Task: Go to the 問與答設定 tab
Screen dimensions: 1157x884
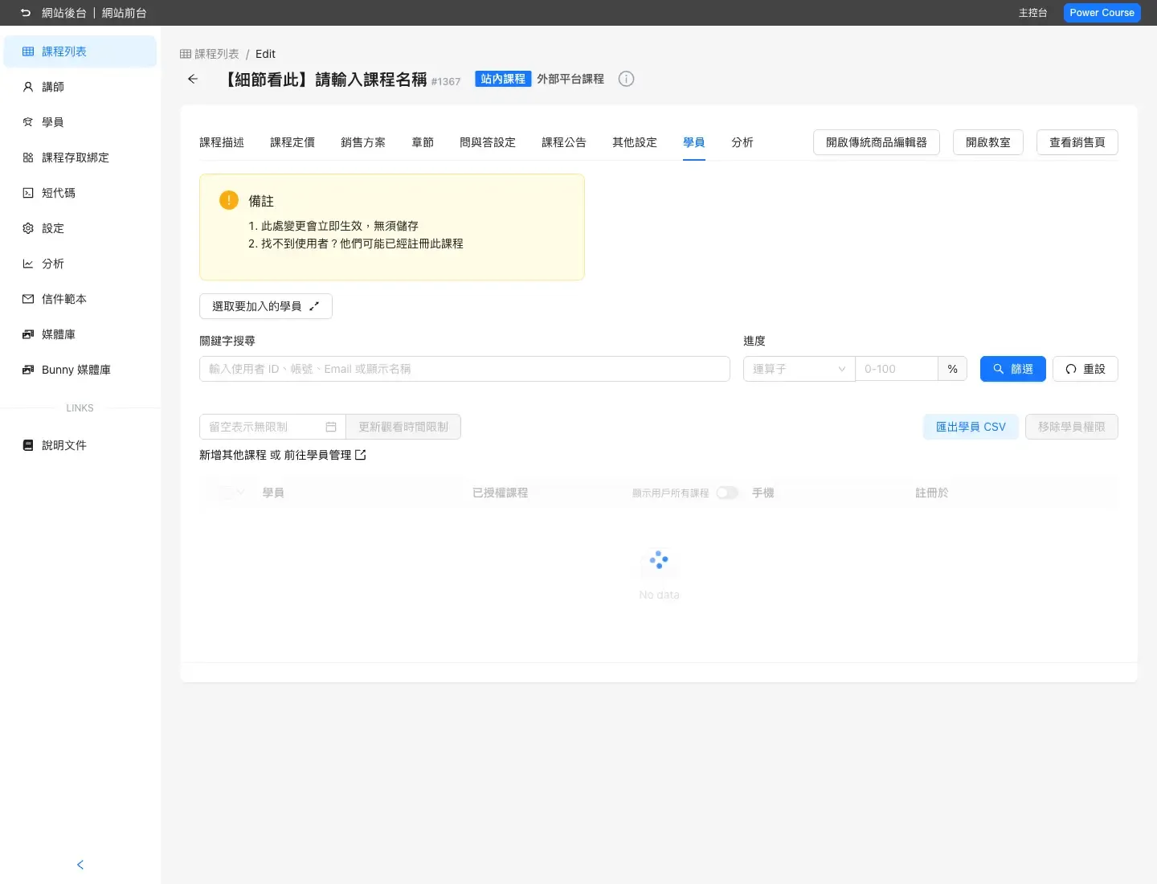Action: click(488, 142)
